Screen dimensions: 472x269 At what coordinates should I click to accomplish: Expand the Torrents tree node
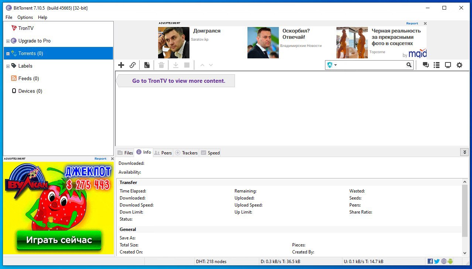coord(8,54)
